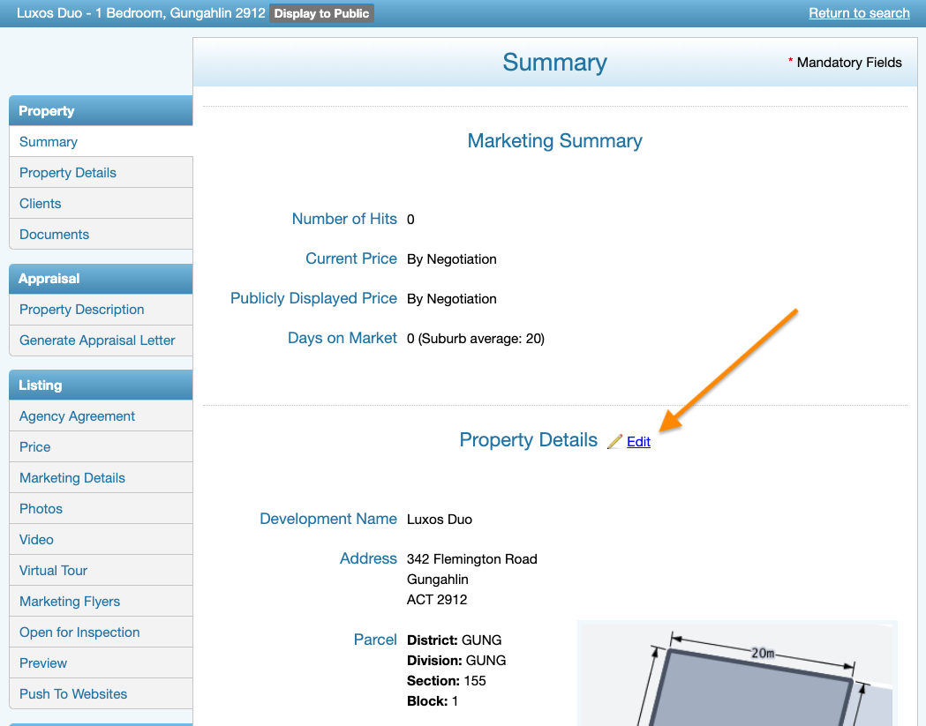The height and width of the screenshot is (726, 926).
Task: Open the Summary sidebar item
Action: (49, 142)
